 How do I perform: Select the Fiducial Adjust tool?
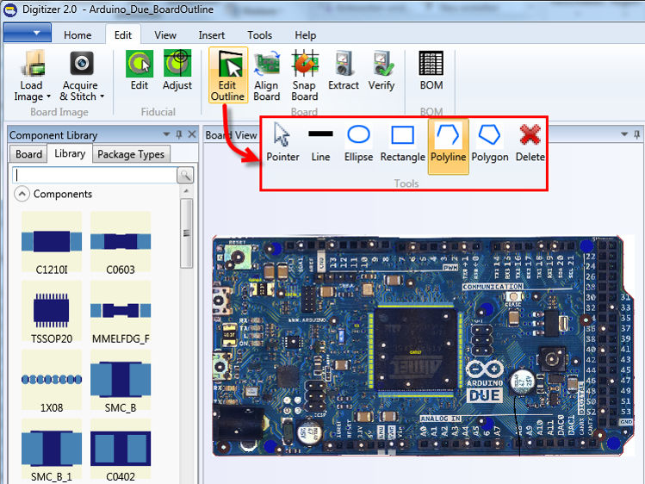pyautogui.click(x=177, y=71)
